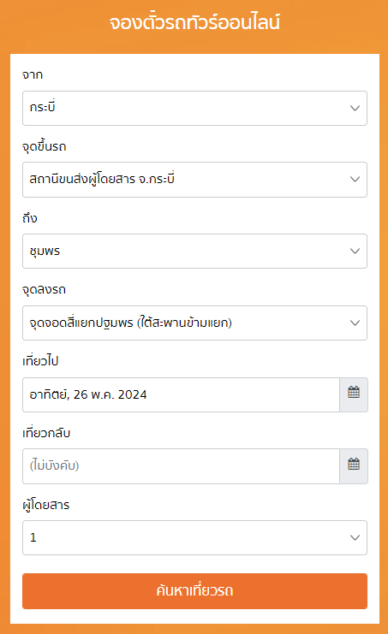Open the calendar icon for เที่ยวกลับ date

click(354, 465)
